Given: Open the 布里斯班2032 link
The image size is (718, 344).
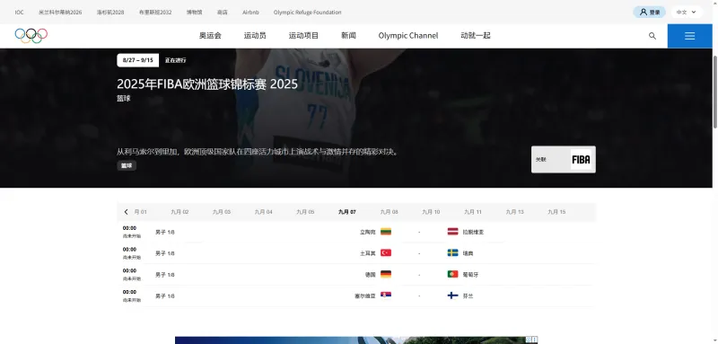Looking at the screenshot, I should [155, 13].
